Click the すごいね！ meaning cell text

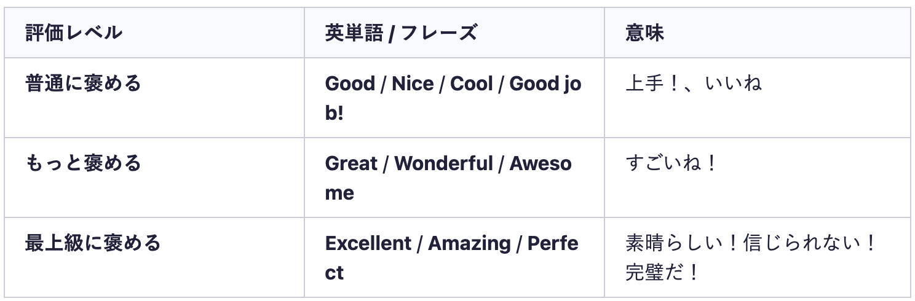point(671,163)
